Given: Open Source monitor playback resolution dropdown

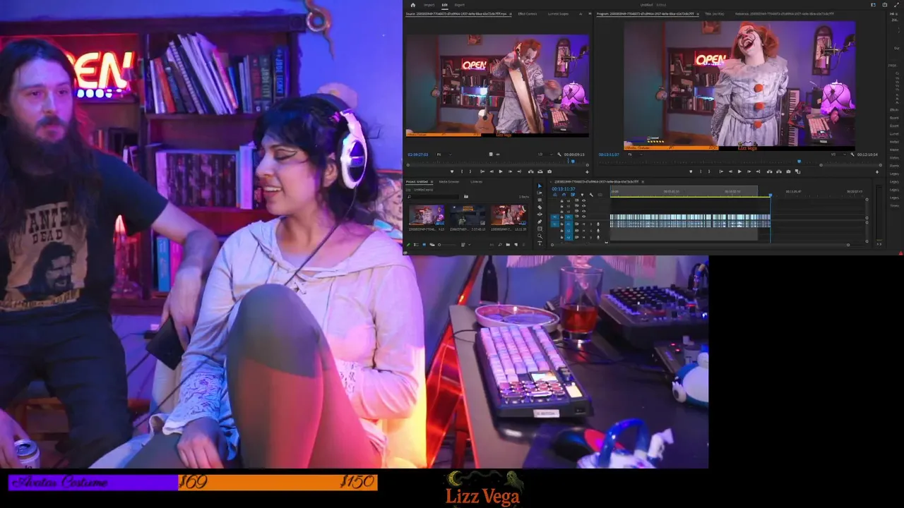Looking at the screenshot, I should pos(546,155).
